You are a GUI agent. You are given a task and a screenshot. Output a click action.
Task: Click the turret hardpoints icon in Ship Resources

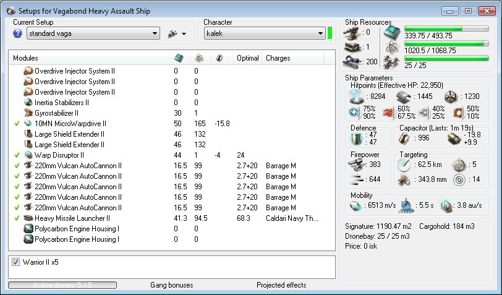tap(352, 32)
